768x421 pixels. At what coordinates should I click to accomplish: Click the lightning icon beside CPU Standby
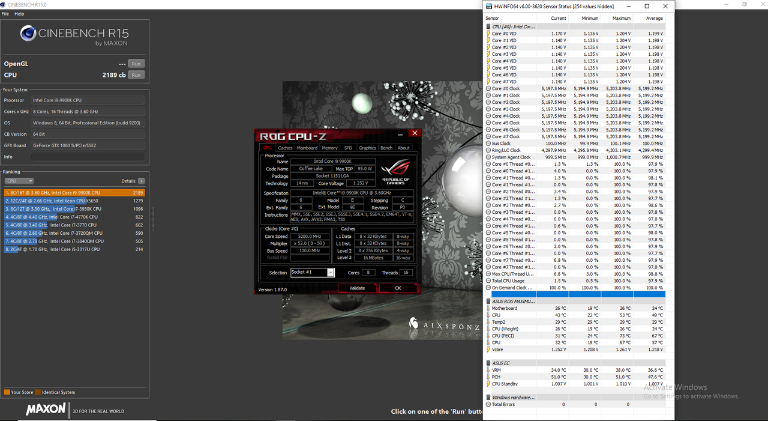tap(488, 384)
